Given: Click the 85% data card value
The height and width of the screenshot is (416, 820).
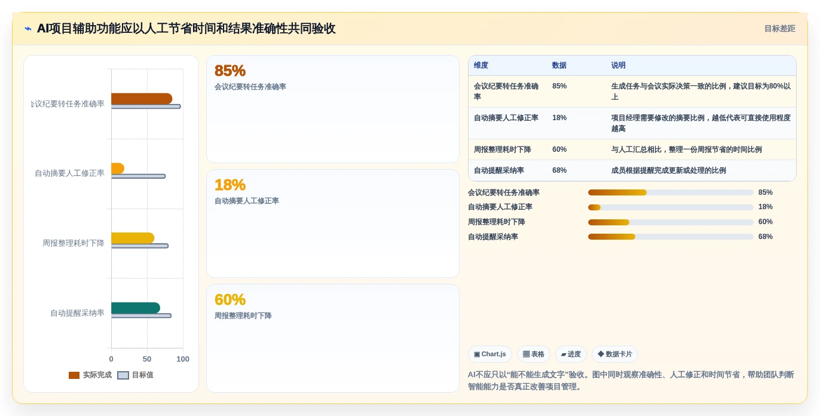Looking at the screenshot, I should (230, 71).
